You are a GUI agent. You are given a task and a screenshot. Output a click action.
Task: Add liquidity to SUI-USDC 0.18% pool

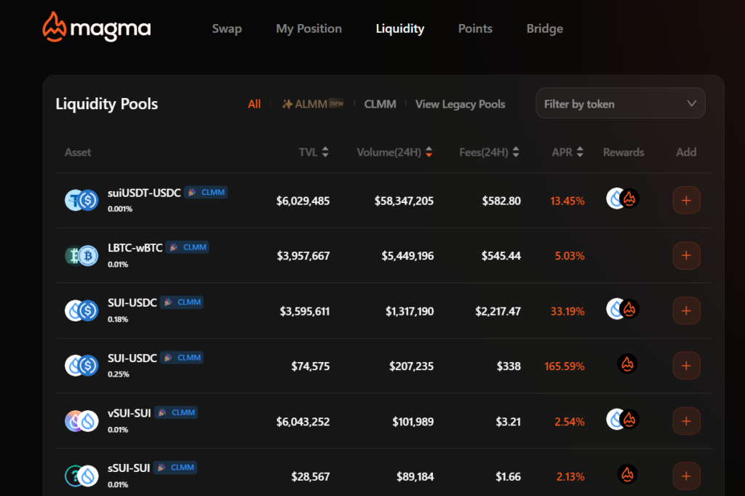point(686,311)
